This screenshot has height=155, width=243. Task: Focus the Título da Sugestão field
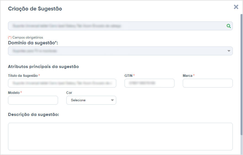coord(62,83)
